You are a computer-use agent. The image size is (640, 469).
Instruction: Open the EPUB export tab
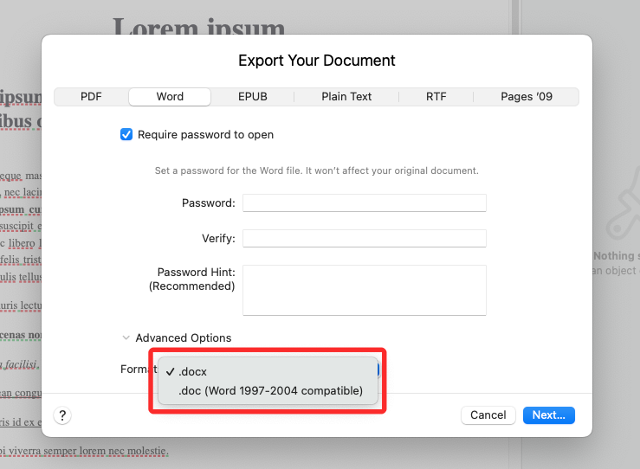[253, 97]
